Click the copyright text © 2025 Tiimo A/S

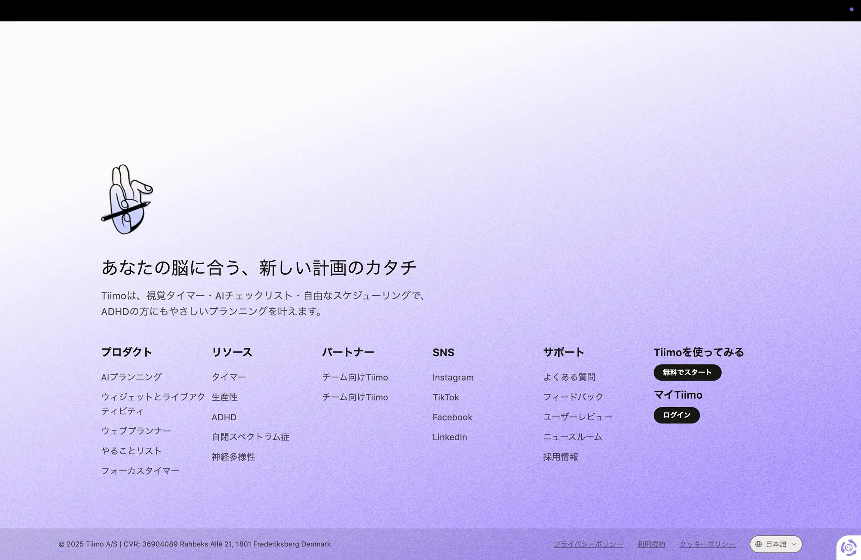[x=195, y=544]
